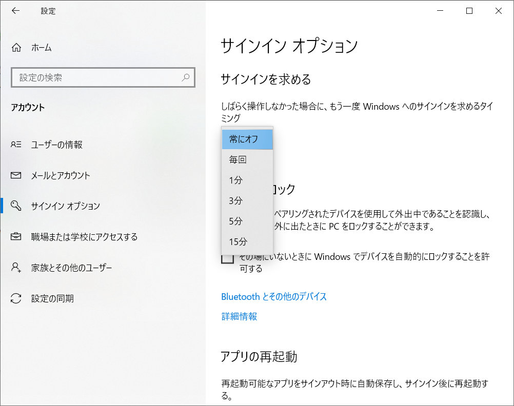Click the search magnifier icon in search box

(186, 77)
